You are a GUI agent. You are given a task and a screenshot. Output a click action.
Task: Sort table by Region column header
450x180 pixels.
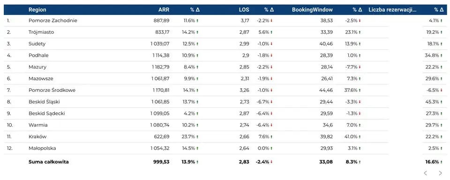37,10
